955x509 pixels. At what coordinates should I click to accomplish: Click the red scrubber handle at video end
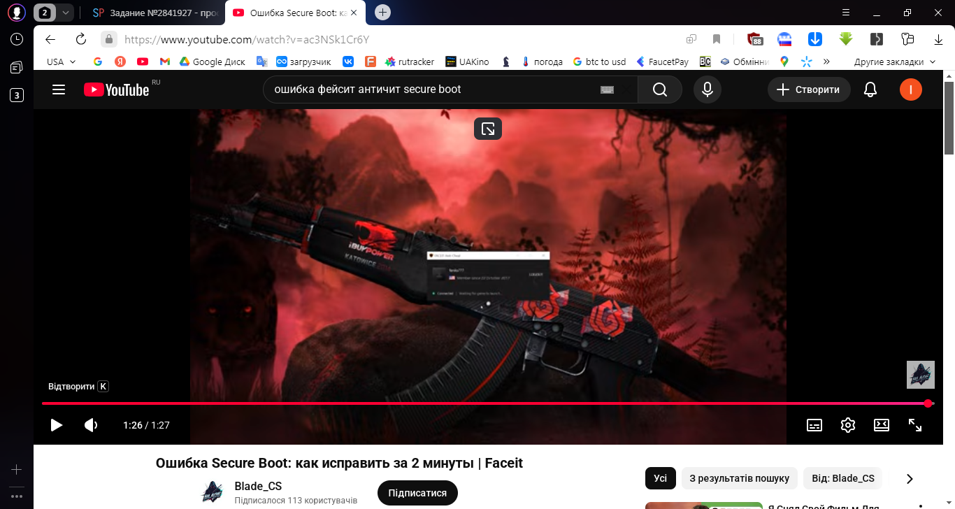pos(928,403)
